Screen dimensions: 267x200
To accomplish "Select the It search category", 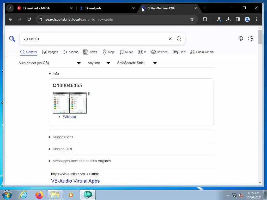I will (x=142, y=52).
